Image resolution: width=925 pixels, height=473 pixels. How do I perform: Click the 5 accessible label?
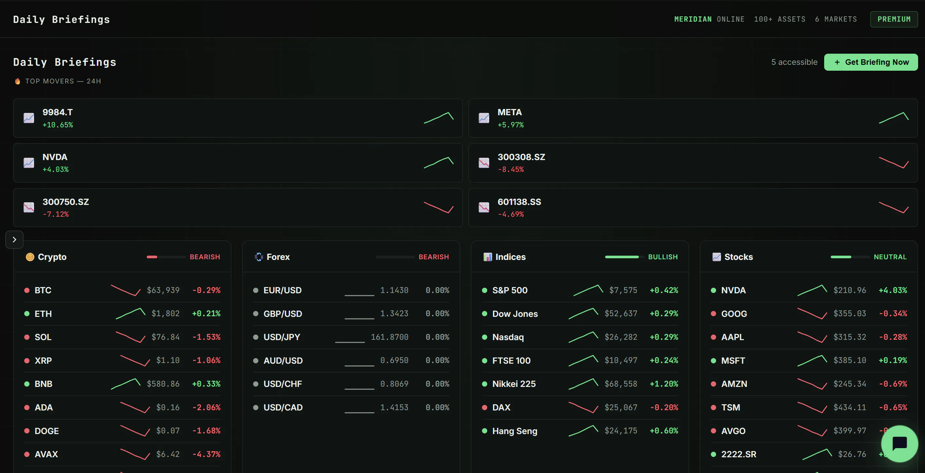coord(794,62)
